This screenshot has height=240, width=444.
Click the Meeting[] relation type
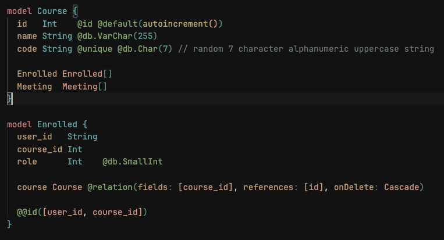84,87
